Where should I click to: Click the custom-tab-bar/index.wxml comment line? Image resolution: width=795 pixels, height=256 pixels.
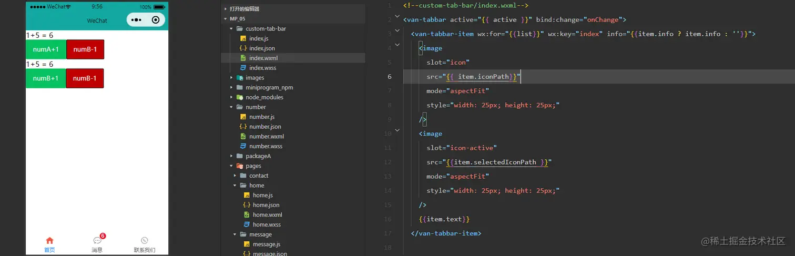(465, 5)
